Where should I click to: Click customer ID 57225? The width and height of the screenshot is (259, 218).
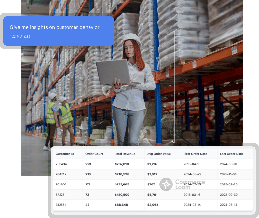pyautogui.click(x=60, y=195)
